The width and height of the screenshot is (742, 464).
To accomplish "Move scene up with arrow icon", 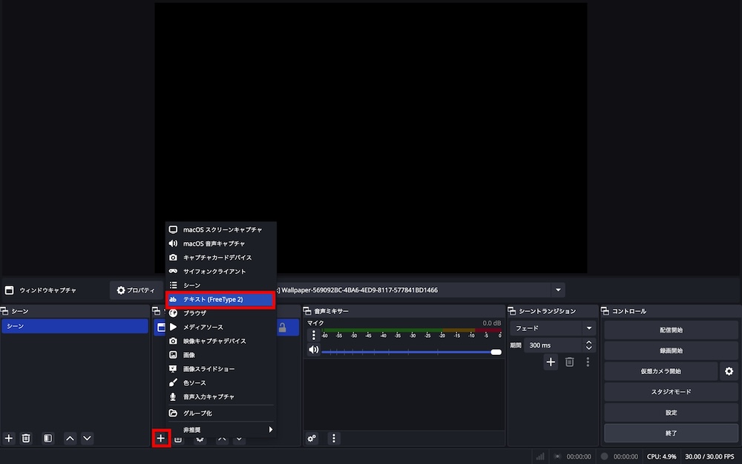I will coord(70,439).
